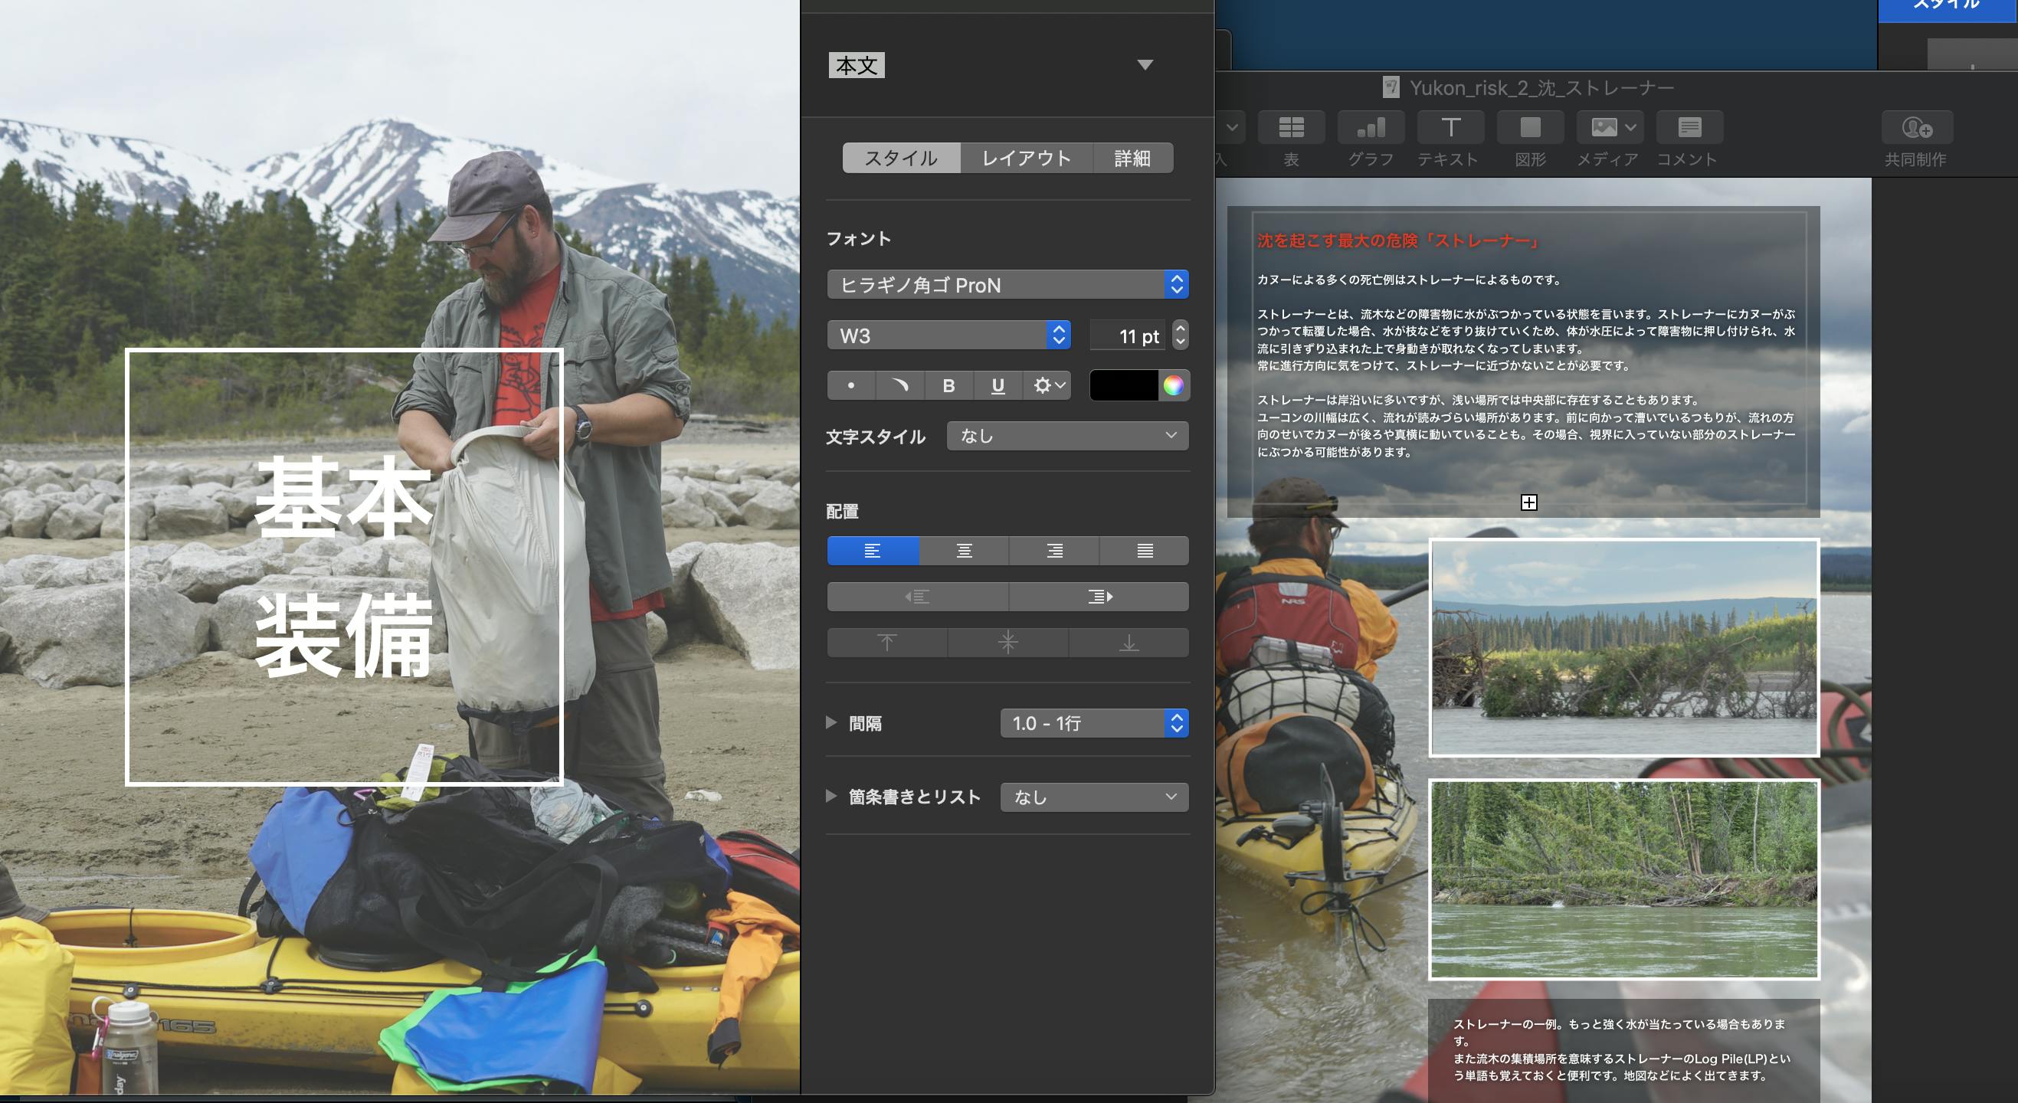Open the Chart (グラフ) toolbar icon
This screenshot has width=2018, height=1103.
(1370, 128)
